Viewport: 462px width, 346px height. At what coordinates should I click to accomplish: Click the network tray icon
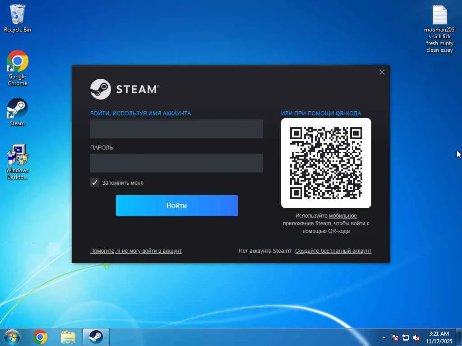pos(406,337)
